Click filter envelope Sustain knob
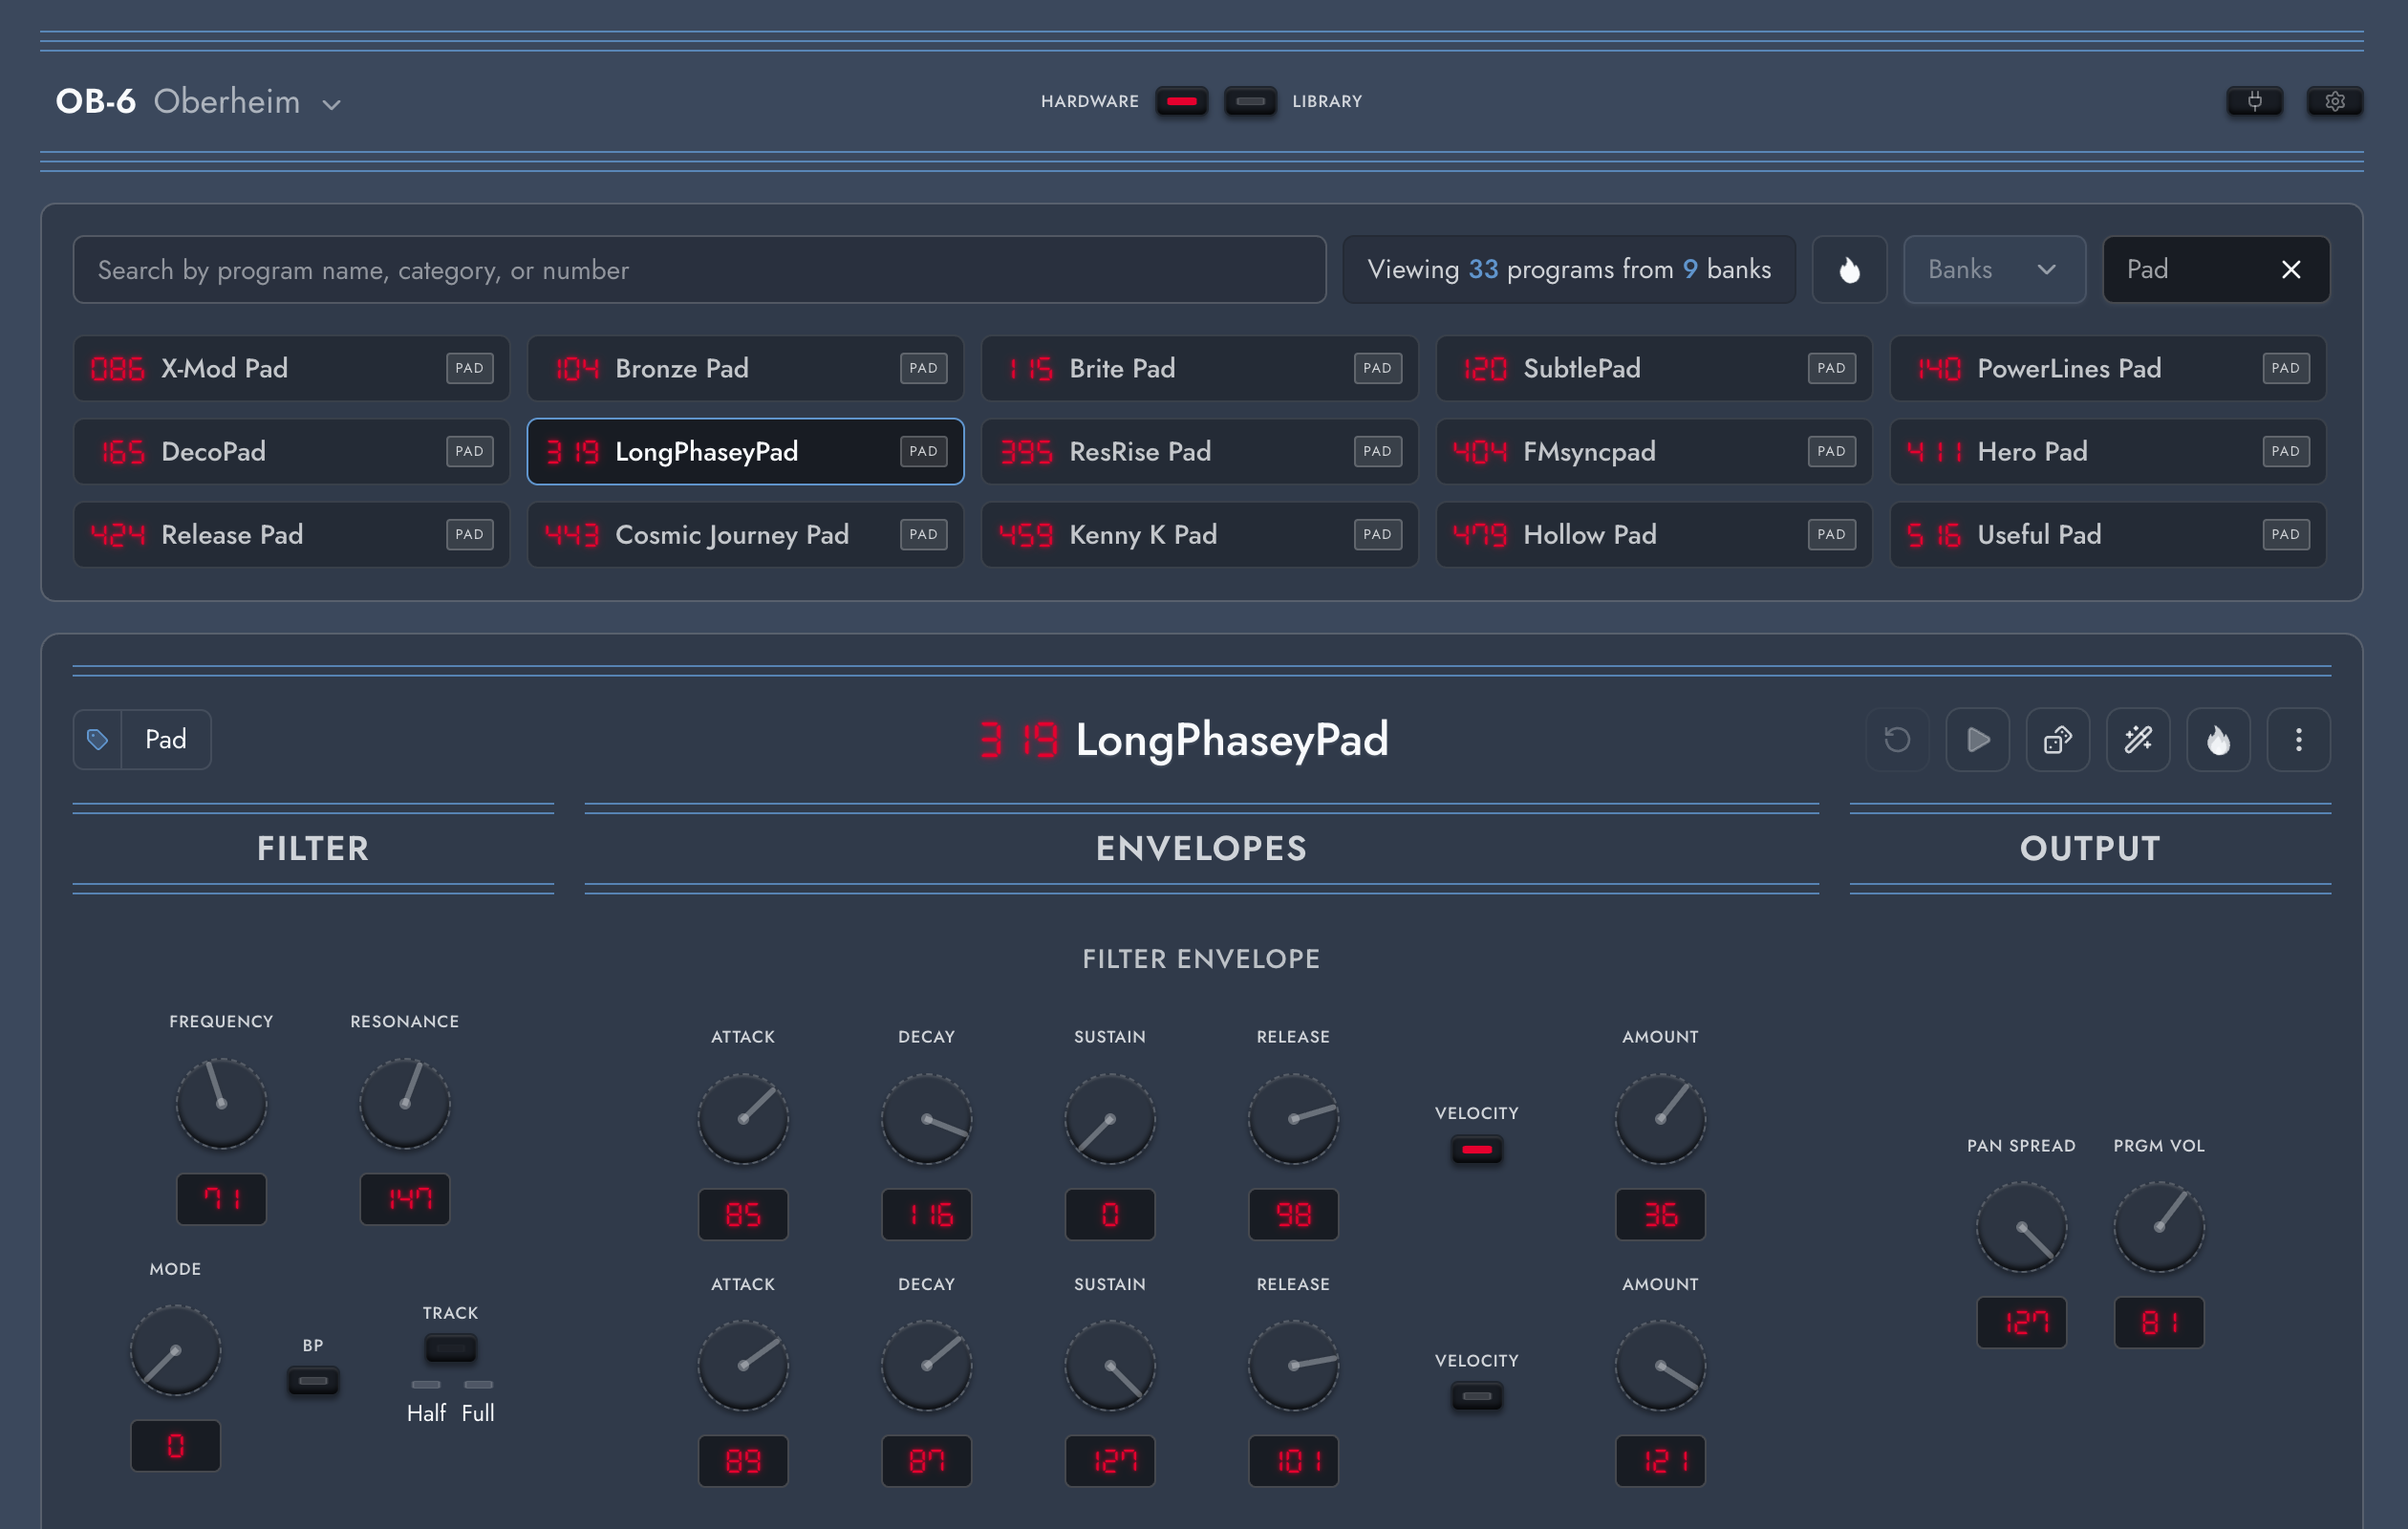This screenshot has width=2408, height=1529. coord(1110,1118)
